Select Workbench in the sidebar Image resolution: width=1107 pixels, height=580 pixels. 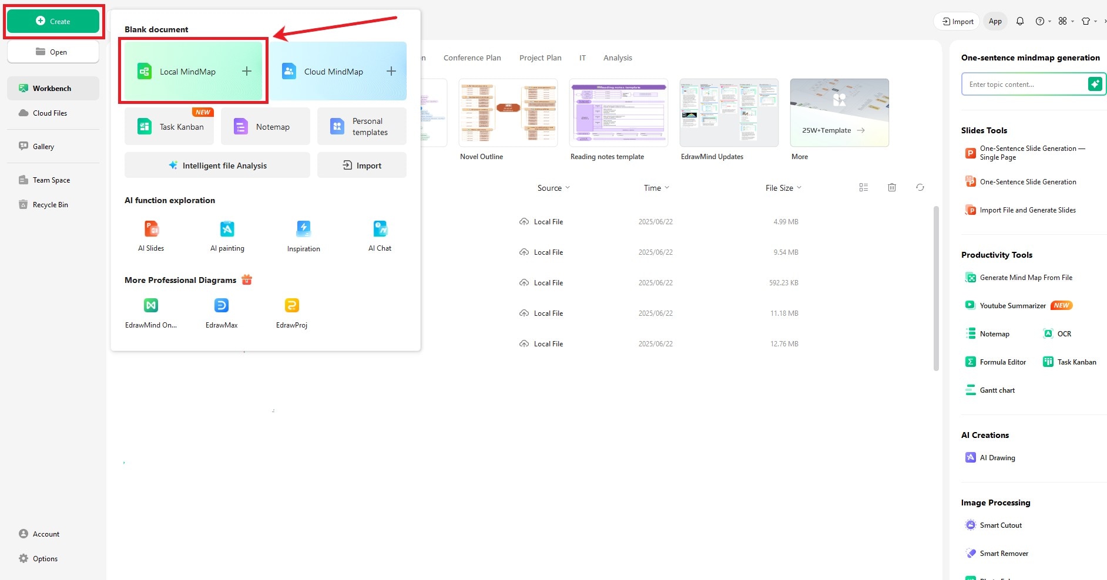click(53, 88)
